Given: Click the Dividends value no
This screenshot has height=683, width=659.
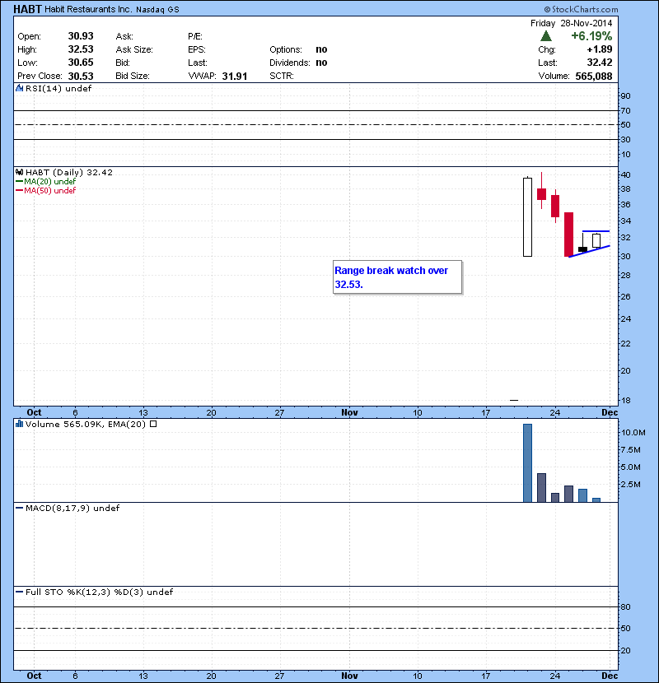Looking at the screenshot, I should [321, 63].
